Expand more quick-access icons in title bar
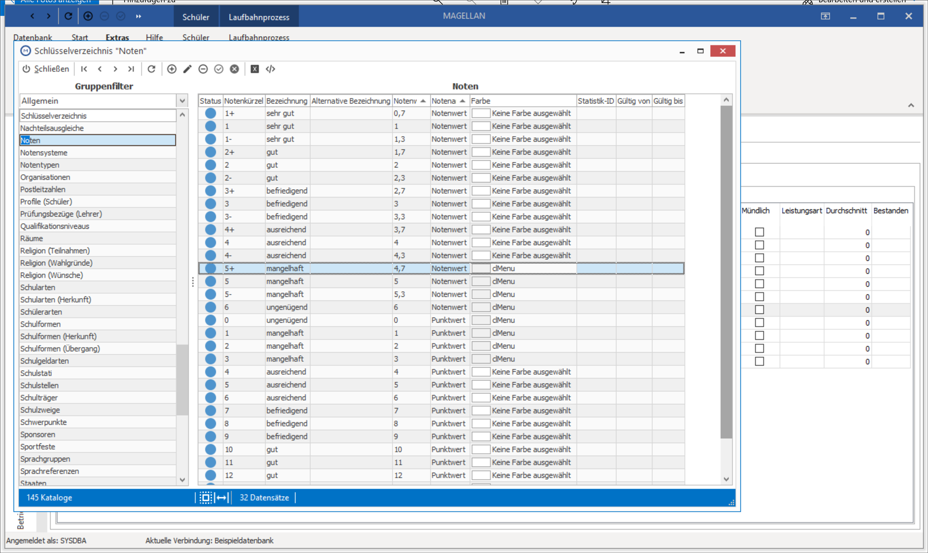 point(138,16)
